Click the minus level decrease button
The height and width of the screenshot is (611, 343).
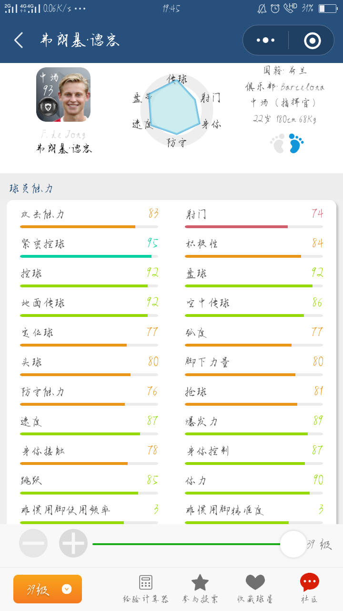[33, 543]
